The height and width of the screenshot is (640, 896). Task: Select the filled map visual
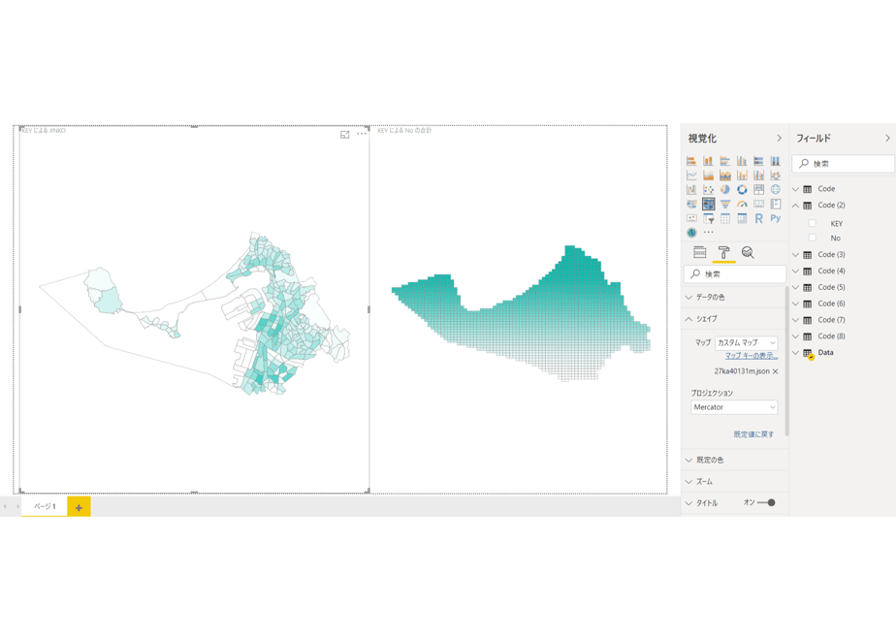(691, 204)
